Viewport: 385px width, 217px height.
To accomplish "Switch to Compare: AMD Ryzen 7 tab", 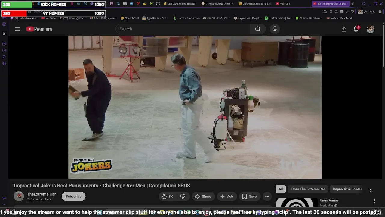I will (x=217, y=4).
